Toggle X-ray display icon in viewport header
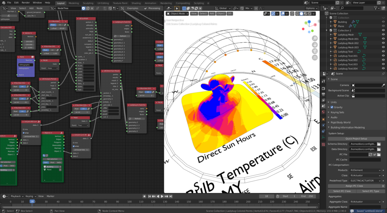Image resolution: width=387 pixels, height=213 pixels. point(292,14)
